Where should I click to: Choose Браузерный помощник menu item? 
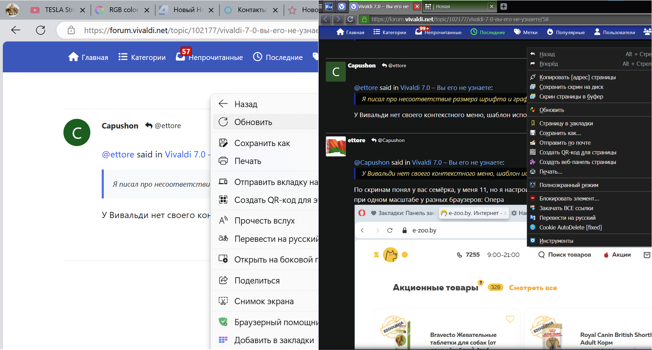point(265,322)
